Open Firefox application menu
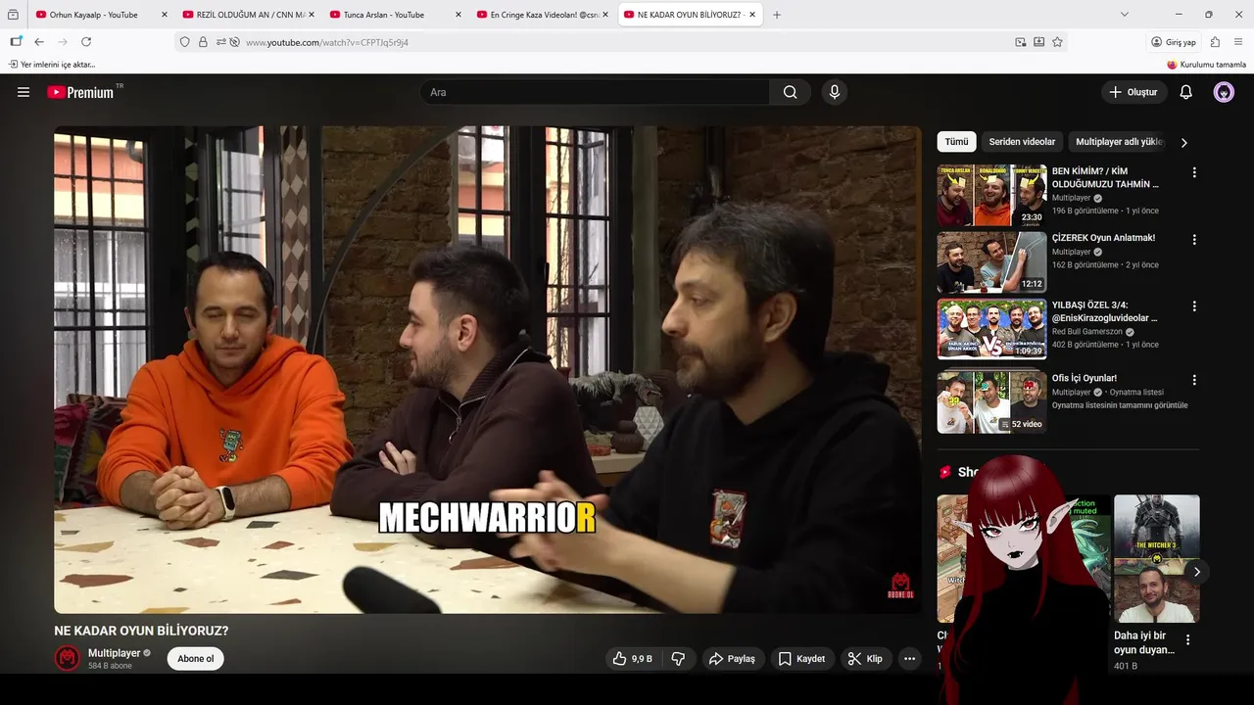The image size is (1254, 705). tap(1239, 42)
